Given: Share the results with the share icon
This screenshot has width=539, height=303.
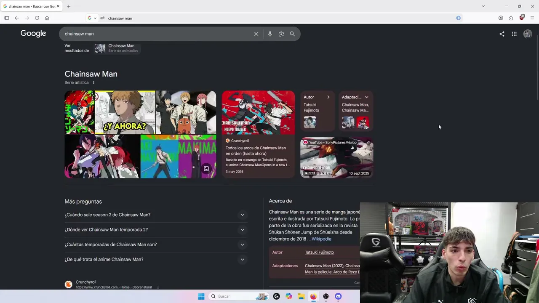Looking at the screenshot, I should 502,34.
